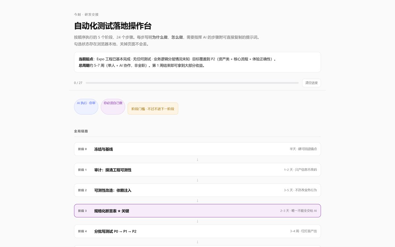Click the 总周期约 5–7 周 summary line

pos(142,66)
